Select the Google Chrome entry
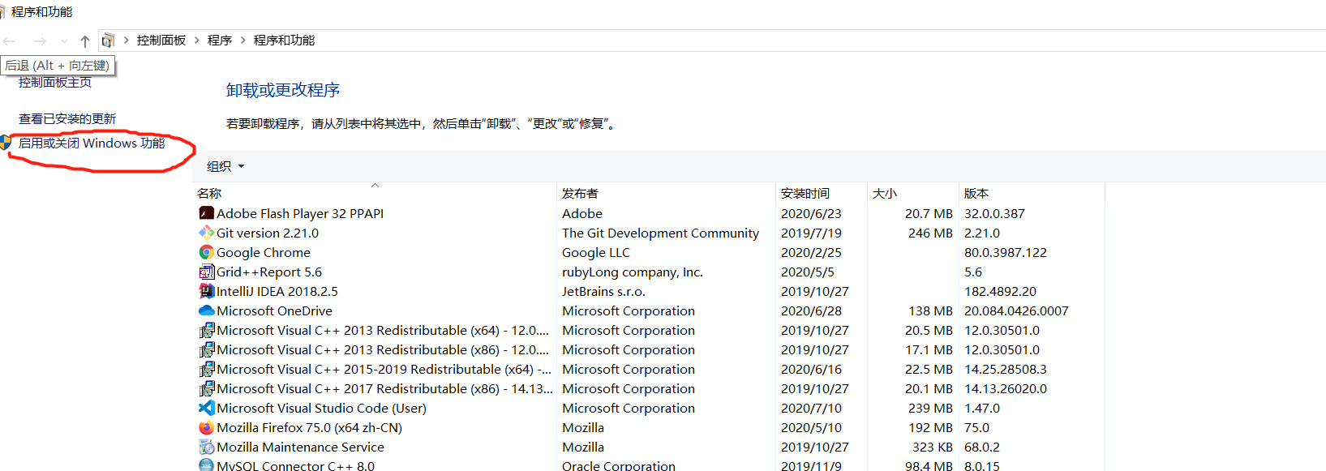Screen dimensions: 1326x471 (264, 252)
